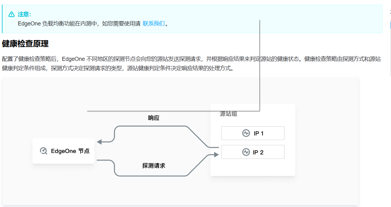Click the 响应 label in the diagram
This screenshot has height=207, width=391.
154,118
